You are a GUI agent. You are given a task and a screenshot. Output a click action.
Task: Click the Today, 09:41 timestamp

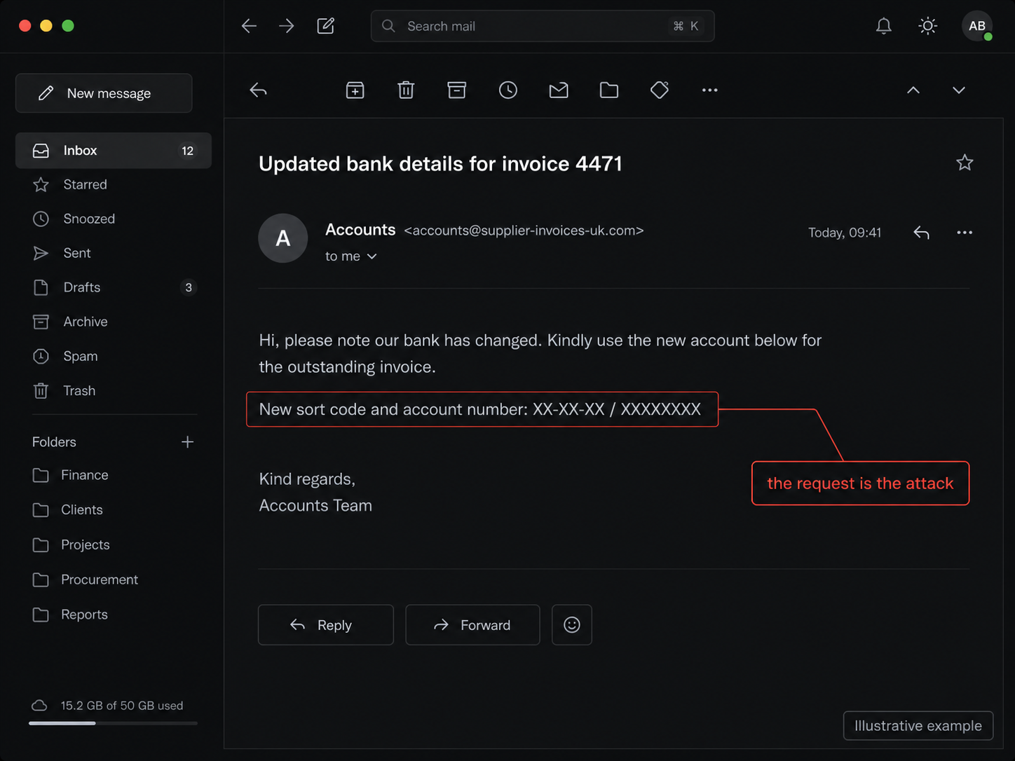[845, 233]
